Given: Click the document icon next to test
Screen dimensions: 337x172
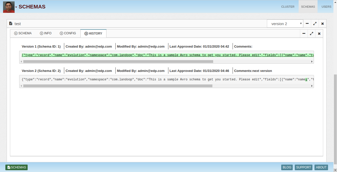Looking at the screenshot, I should point(11,24).
